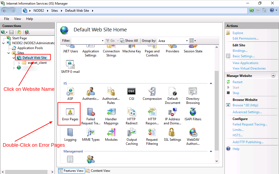Viewport: 279px width, 174px height.
Task: Click Stop under Manage Website
Action: click(x=236, y=93)
